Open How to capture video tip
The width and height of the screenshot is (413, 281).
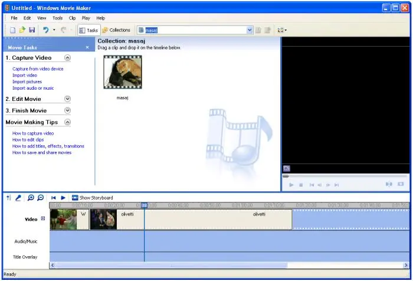pos(33,133)
